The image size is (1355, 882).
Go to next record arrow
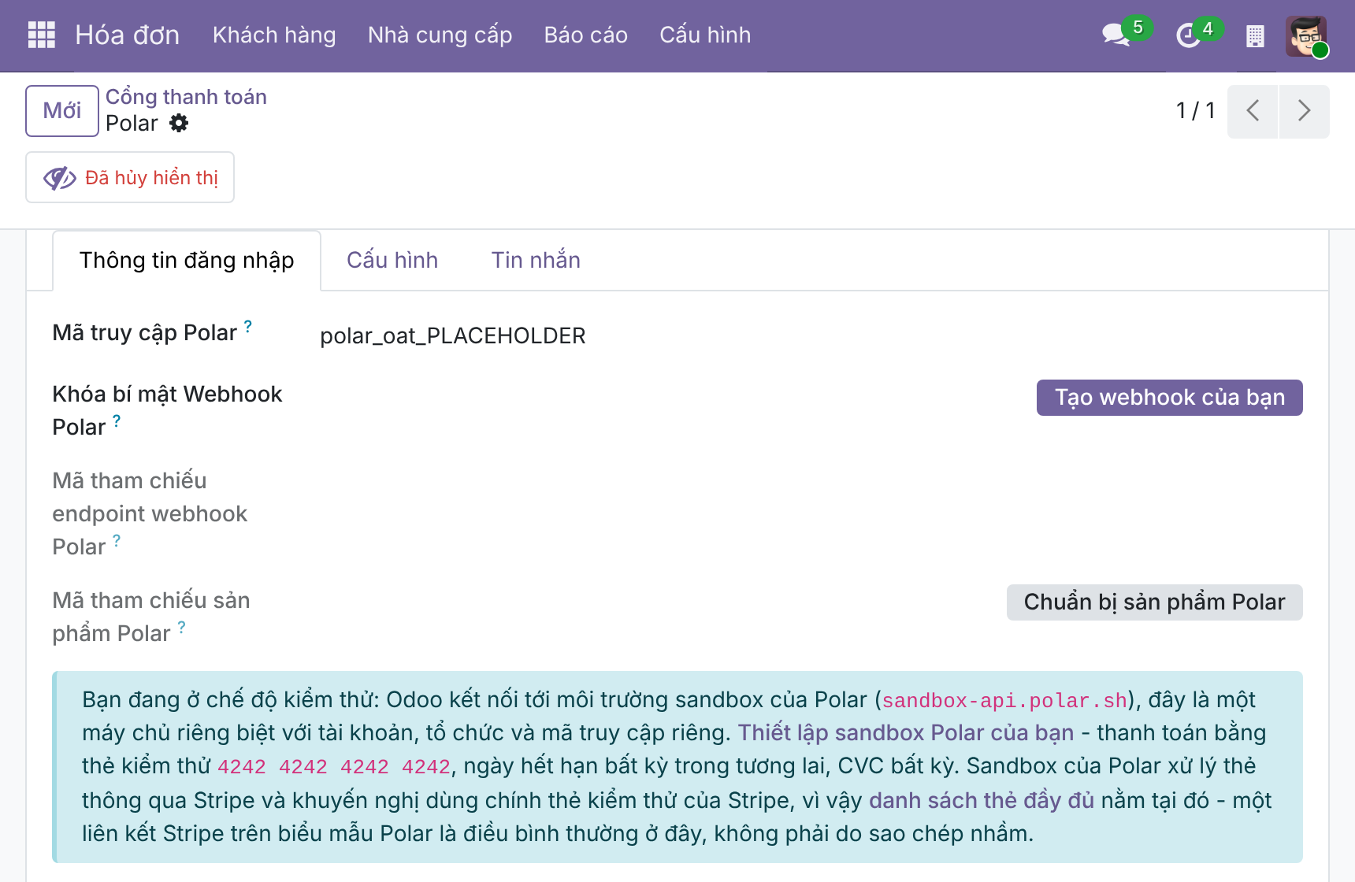point(1305,111)
